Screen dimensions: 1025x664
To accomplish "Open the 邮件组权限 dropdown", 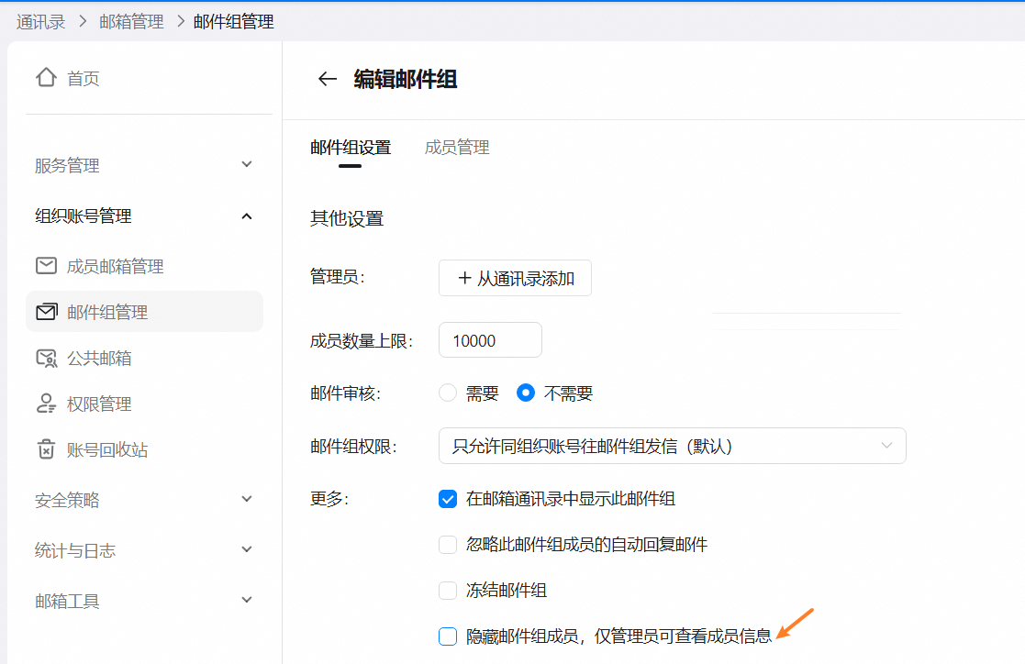I will tap(672, 446).
